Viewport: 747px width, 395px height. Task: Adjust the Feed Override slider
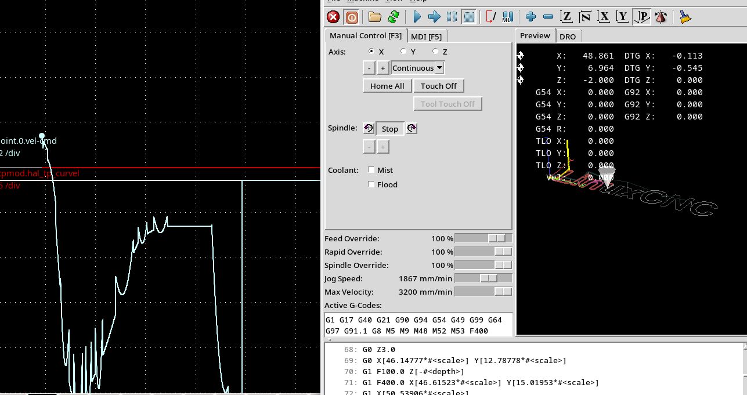(x=483, y=238)
